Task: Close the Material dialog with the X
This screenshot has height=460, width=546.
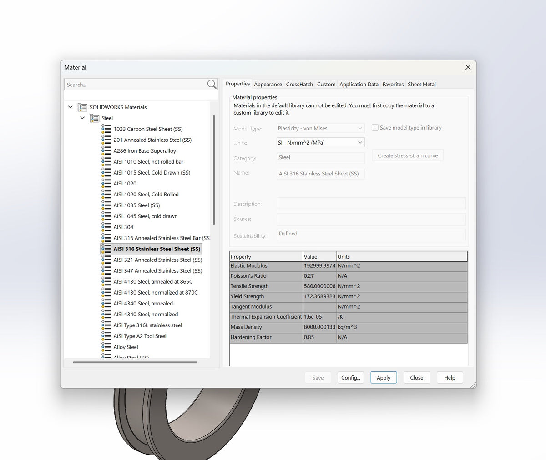Action: click(468, 67)
